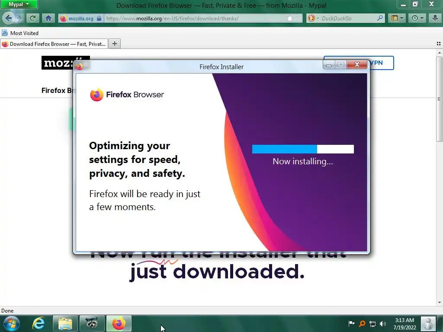This screenshot has height=332, width=443.
Task: Open the list all tabs button
Action: point(439,44)
